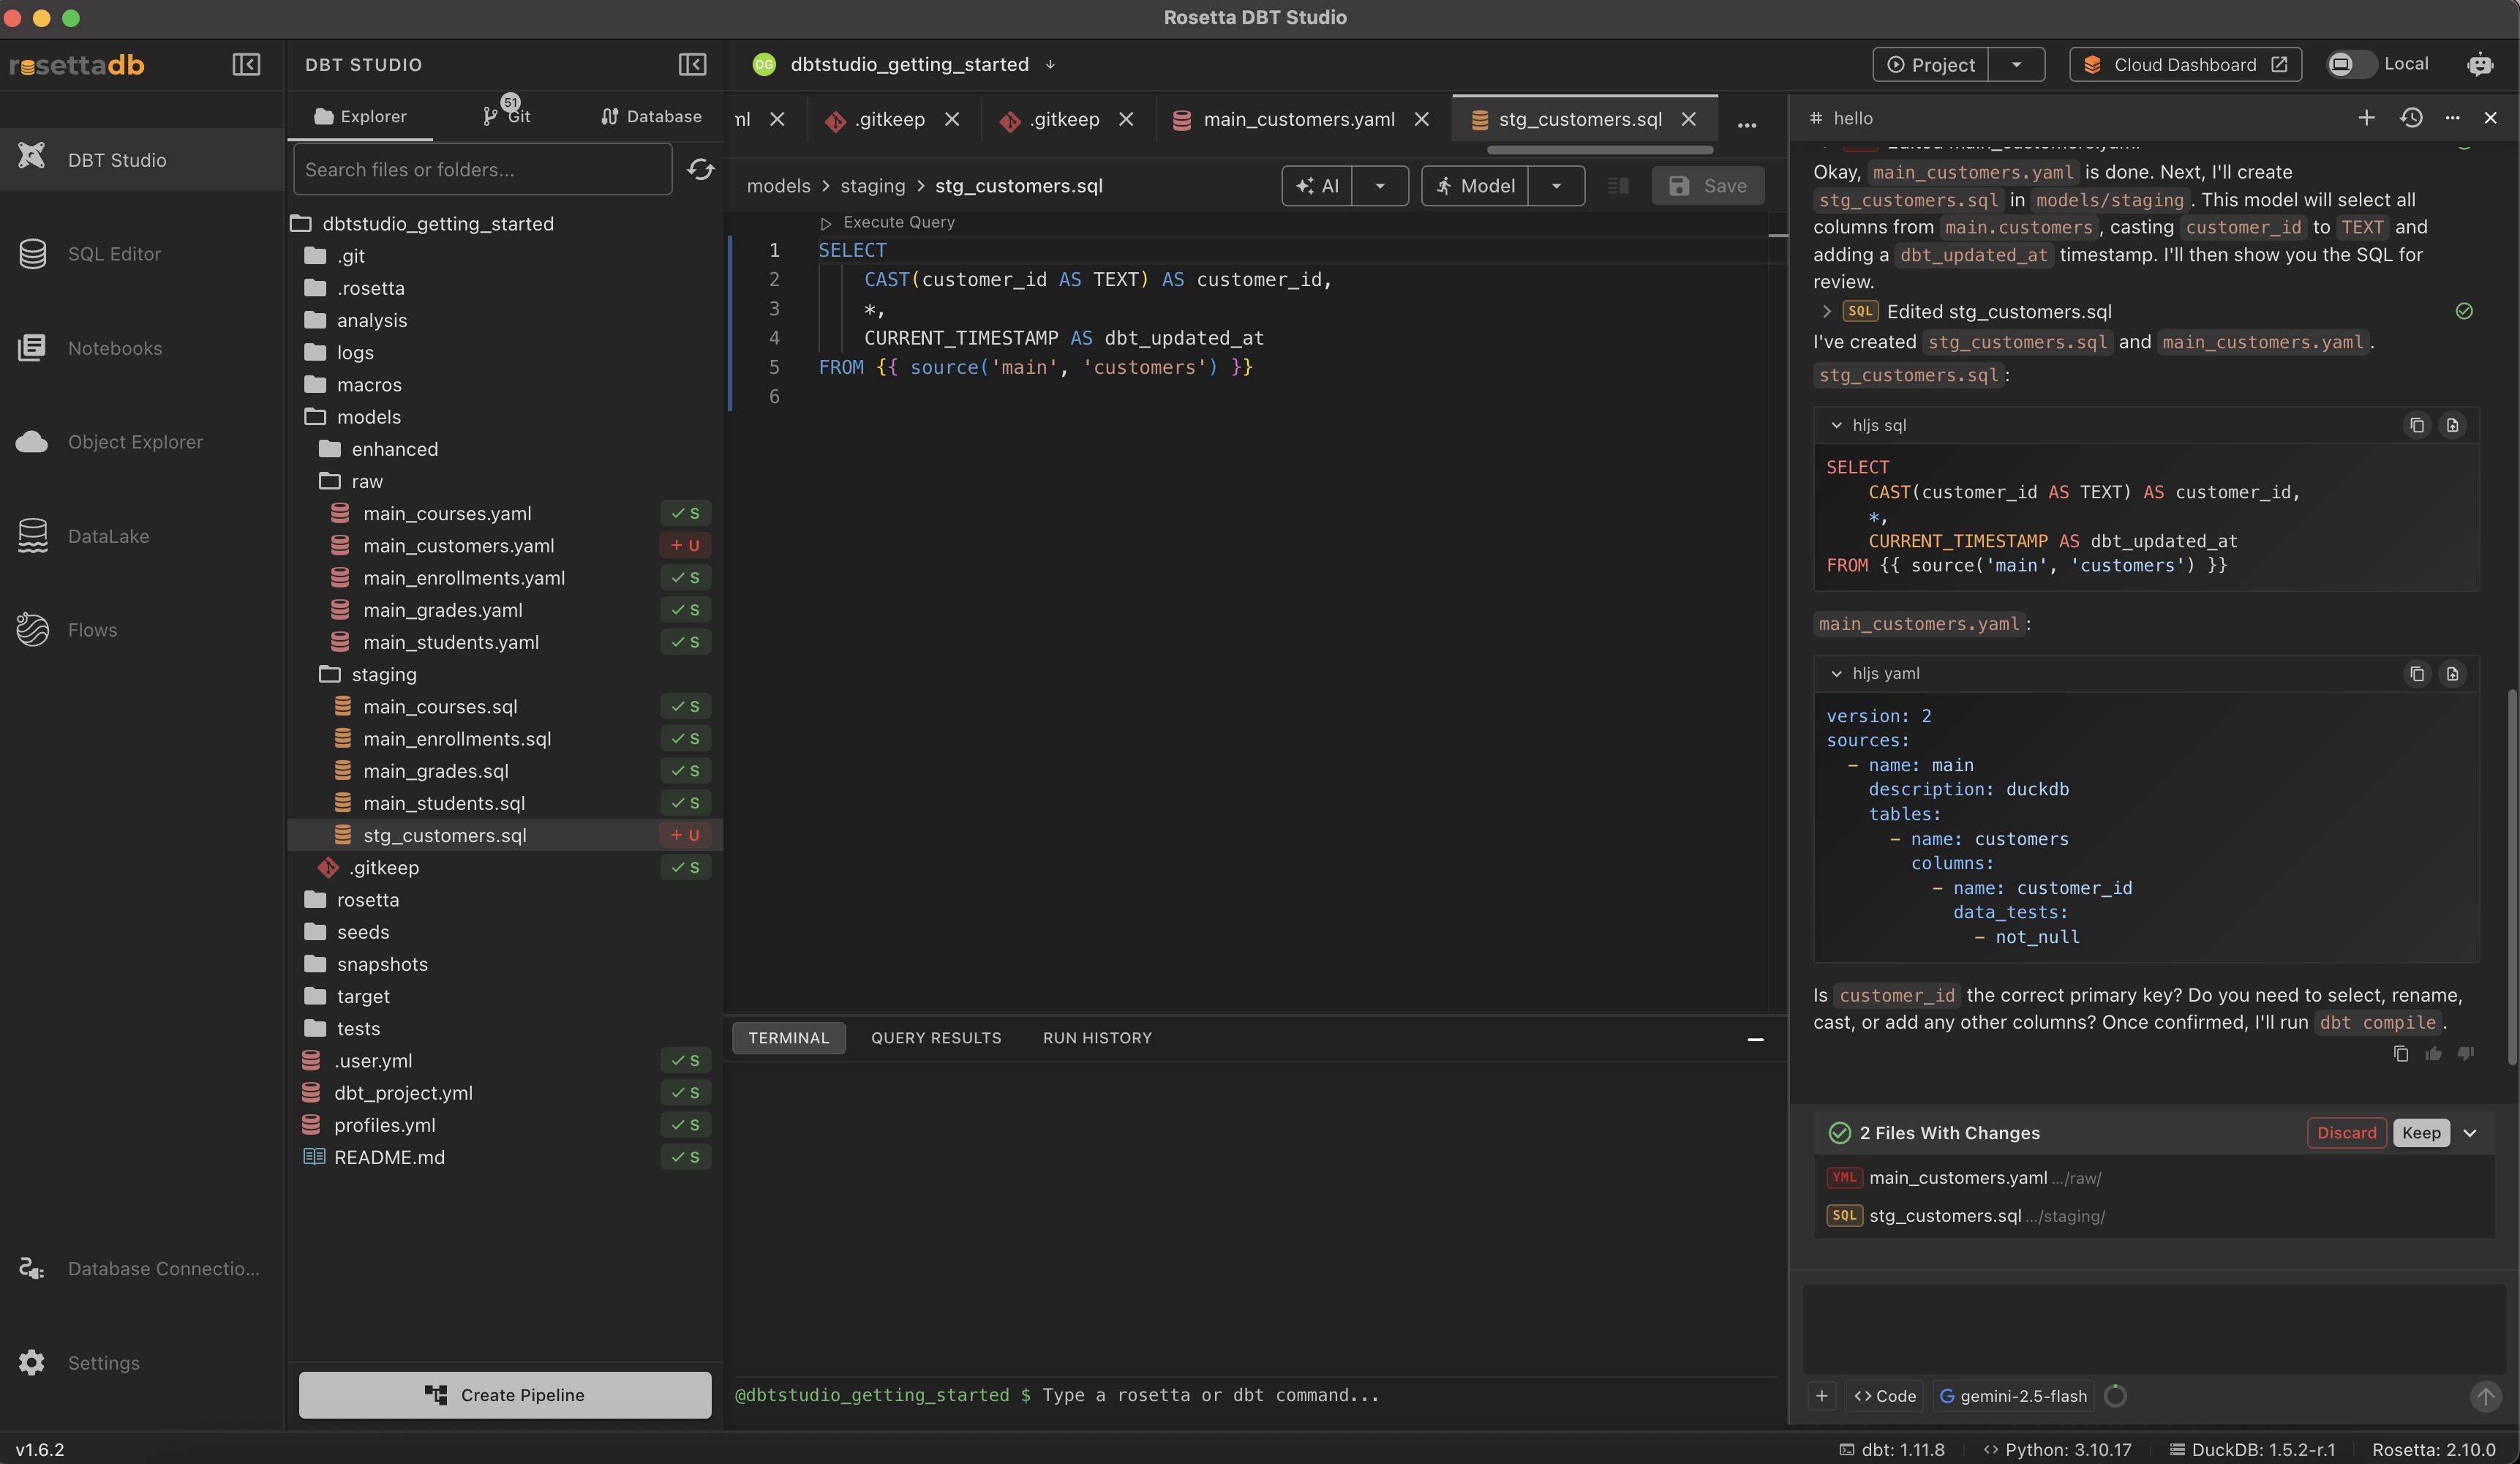Open the Model button dropdown arrow
The width and height of the screenshot is (2520, 1464).
1556,186
